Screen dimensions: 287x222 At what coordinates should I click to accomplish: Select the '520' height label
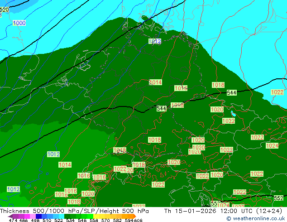click(4, 10)
